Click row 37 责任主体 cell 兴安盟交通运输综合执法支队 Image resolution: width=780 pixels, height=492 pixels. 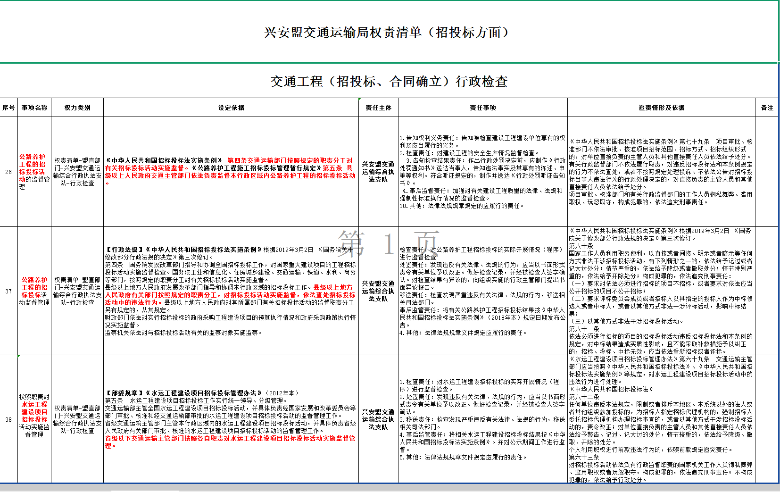pos(378,291)
